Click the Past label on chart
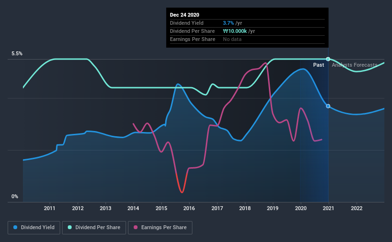This screenshot has height=242, width=392. [x=318, y=65]
